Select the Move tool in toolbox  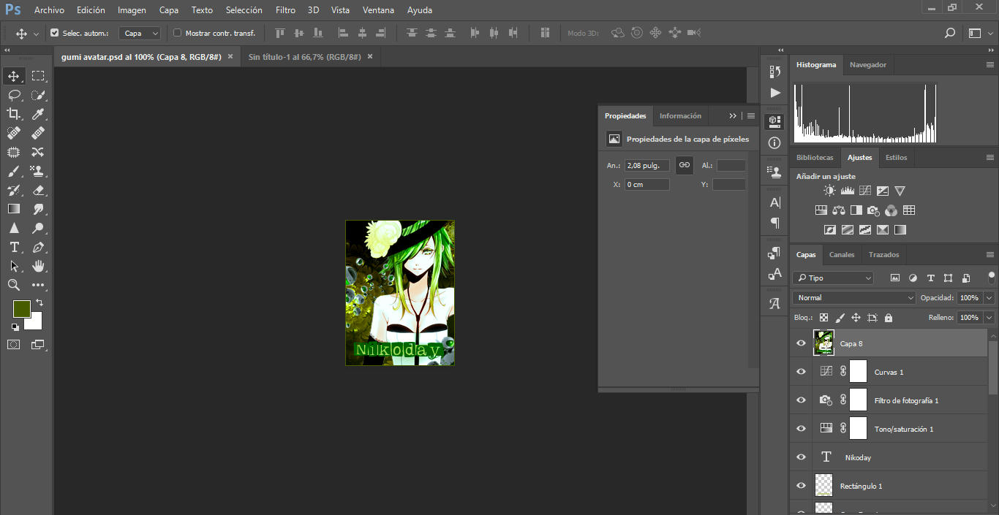point(14,76)
